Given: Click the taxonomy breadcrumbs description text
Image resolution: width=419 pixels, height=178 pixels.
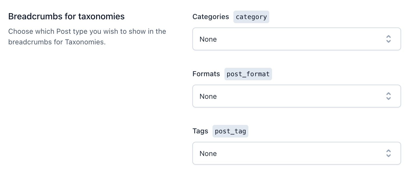Looking at the screenshot, I should 87,37.
